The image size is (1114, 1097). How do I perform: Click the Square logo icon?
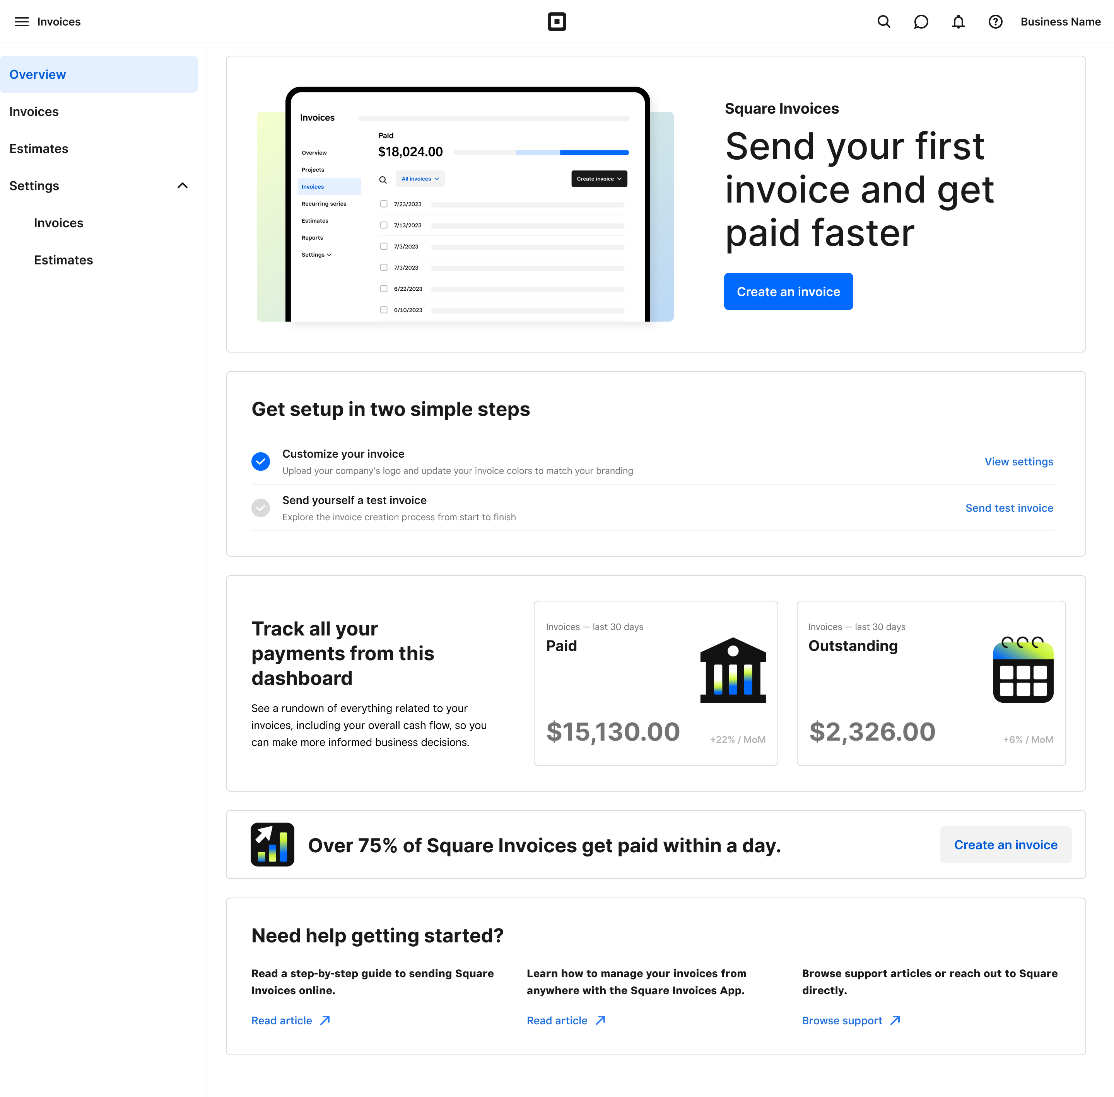557,22
